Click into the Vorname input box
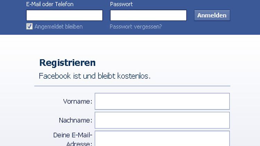 tap(162, 101)
